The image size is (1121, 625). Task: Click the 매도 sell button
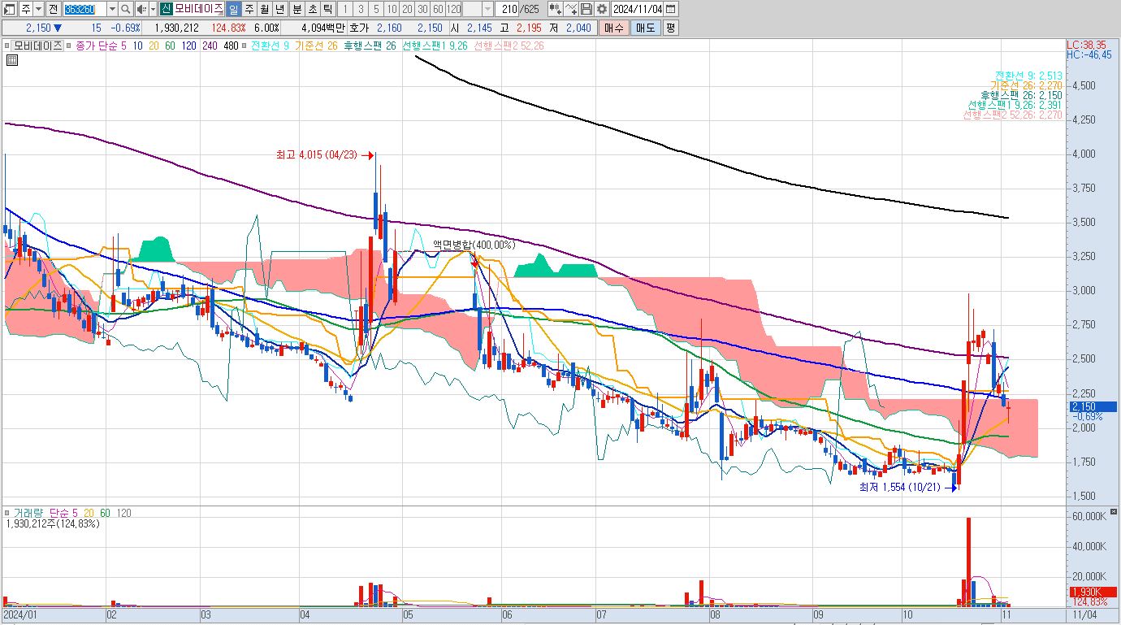click(646, 28)
